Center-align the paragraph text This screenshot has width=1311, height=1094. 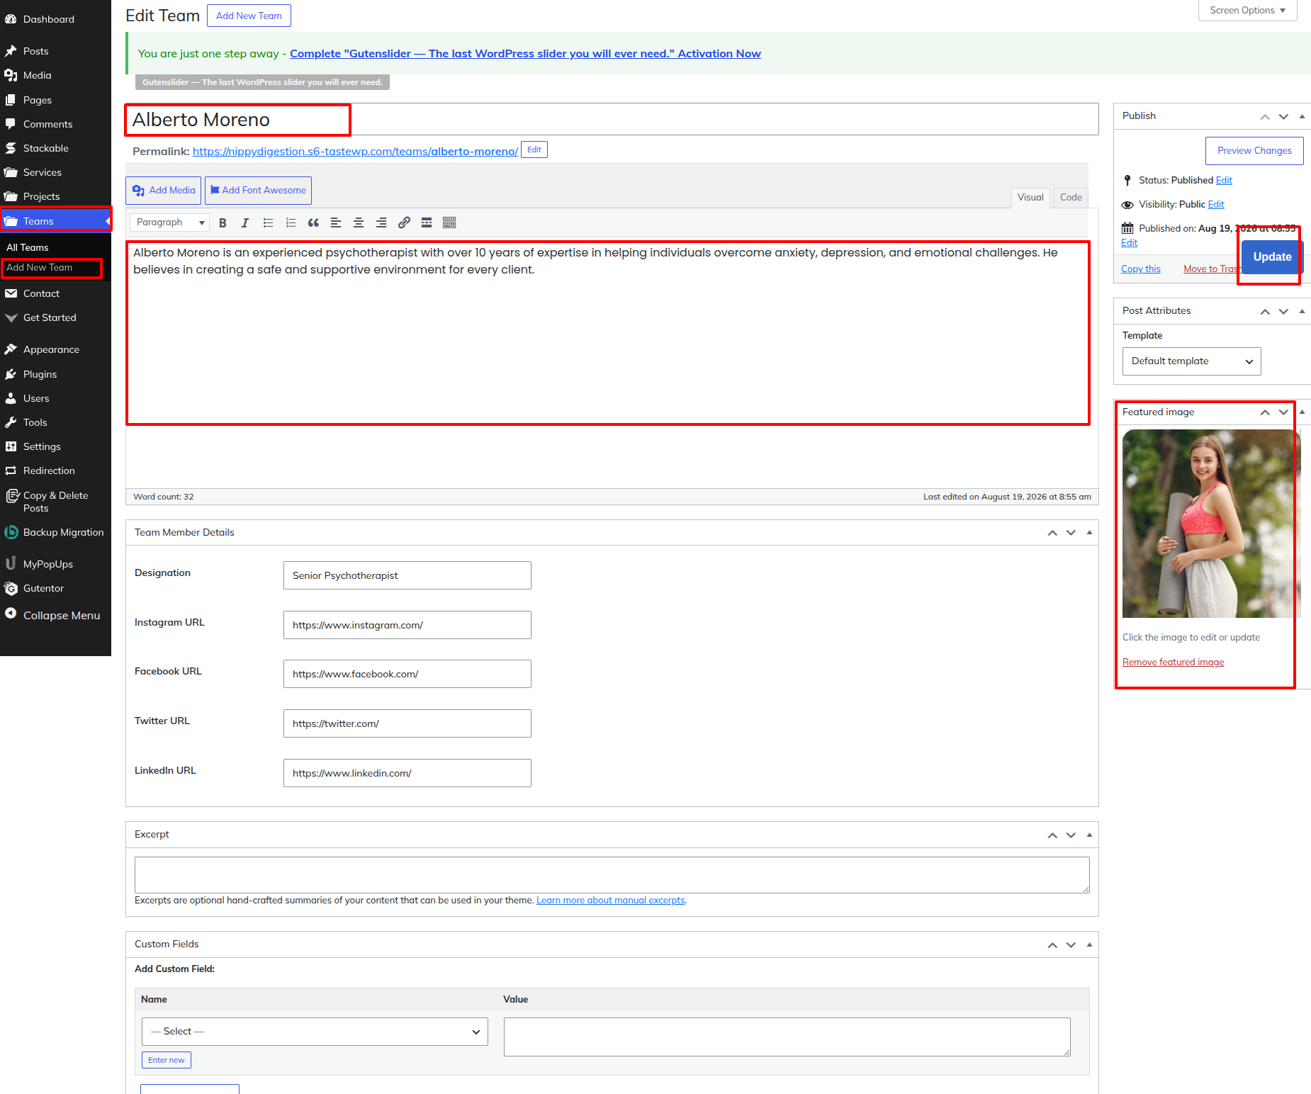coord(359,222)
